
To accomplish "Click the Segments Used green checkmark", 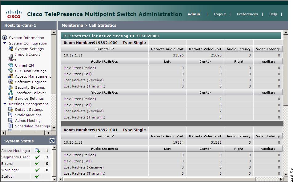I will 37,157.
